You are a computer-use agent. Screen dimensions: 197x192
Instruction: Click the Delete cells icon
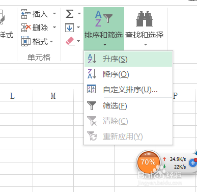pos(26,28)
